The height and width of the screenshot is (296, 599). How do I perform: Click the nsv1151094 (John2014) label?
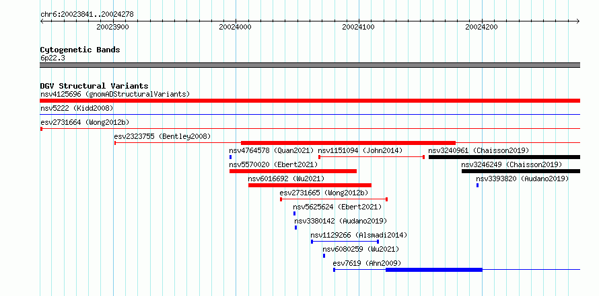pyautogui.click(x=360, y=150)
